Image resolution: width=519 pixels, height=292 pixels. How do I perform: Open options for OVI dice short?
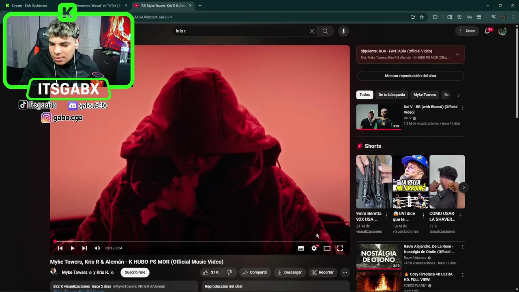[x=423, y=215]
